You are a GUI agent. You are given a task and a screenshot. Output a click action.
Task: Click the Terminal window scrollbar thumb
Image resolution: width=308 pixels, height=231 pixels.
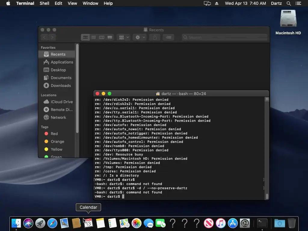pyautogui.click(x=267, y=196)
